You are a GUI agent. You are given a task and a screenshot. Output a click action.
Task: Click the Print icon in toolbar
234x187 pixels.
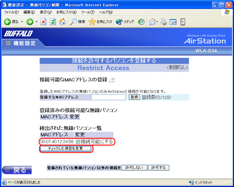164,22
